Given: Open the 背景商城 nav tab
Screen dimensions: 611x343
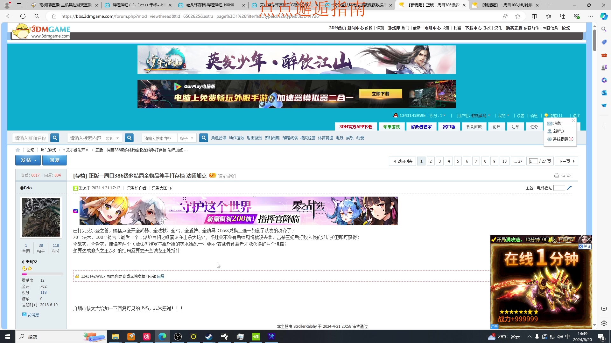Looking at the screenshot, I should click(474, 127).
